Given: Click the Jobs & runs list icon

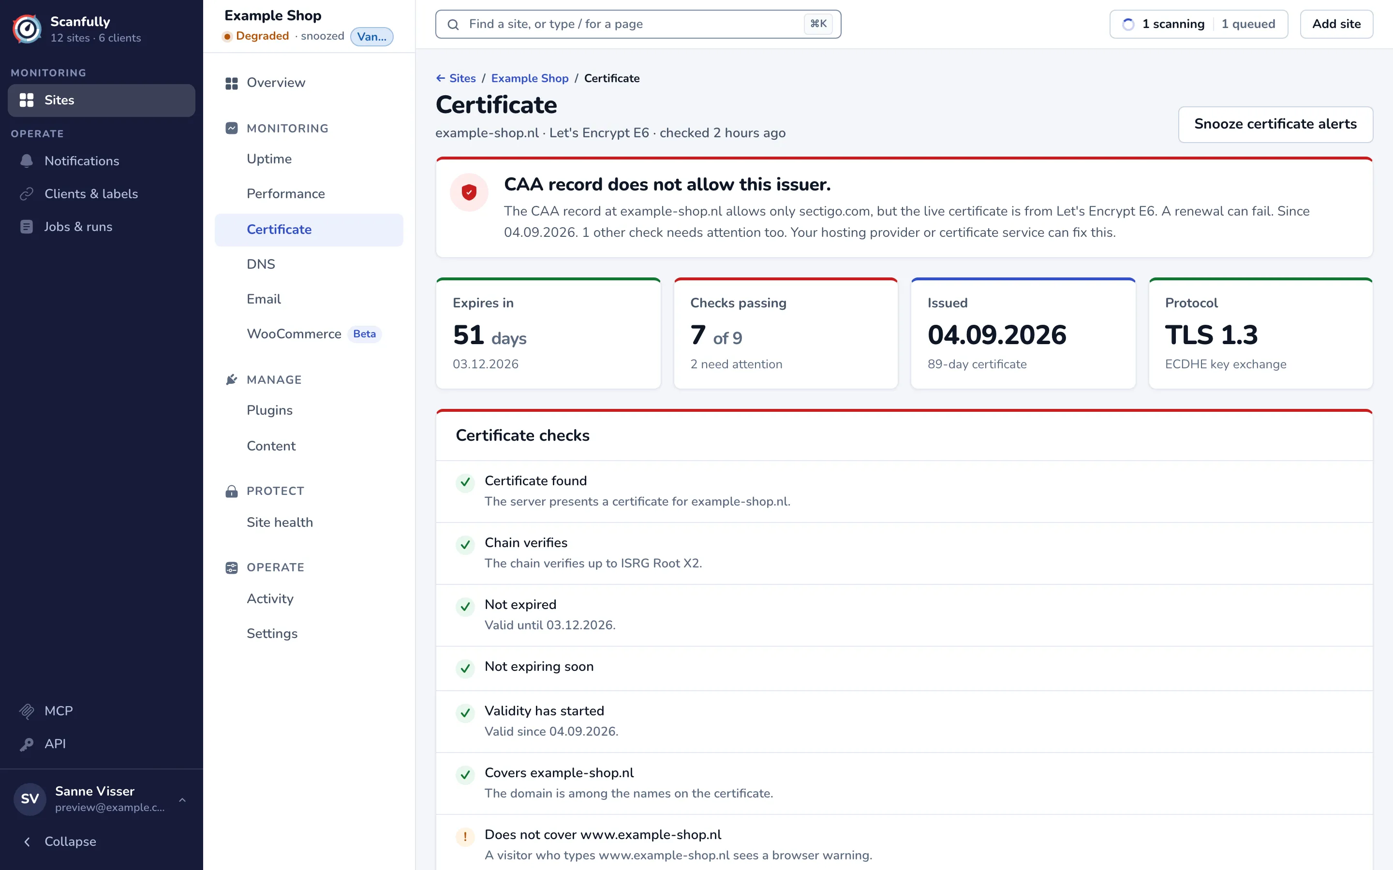Looking at the screenshot, I should (x=27, y=227).
